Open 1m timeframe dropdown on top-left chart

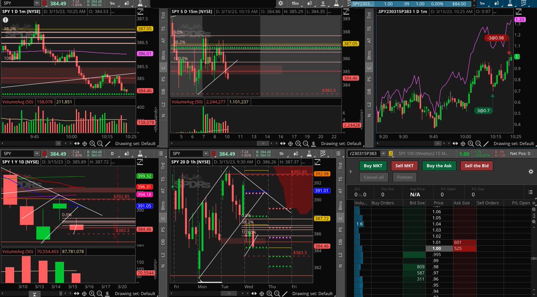112,4
